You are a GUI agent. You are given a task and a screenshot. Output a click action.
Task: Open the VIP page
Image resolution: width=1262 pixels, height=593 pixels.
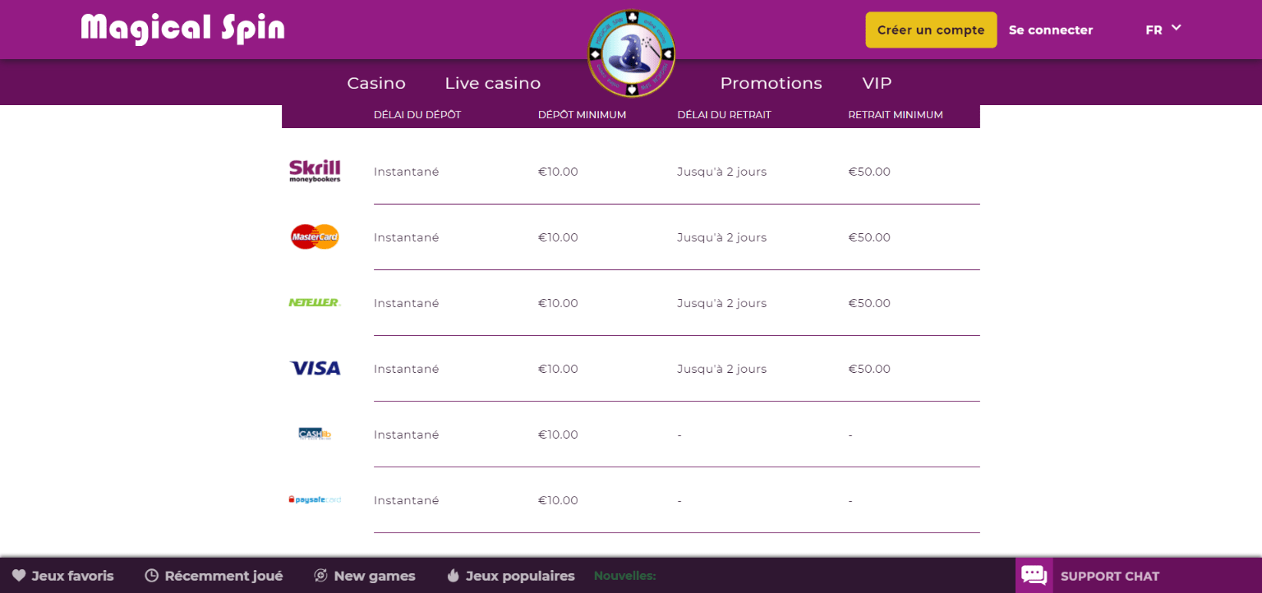[x=877, y=83]
